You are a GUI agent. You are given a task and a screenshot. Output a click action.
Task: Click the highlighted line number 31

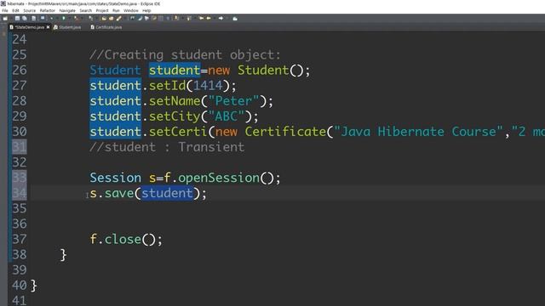coord(20,147)
